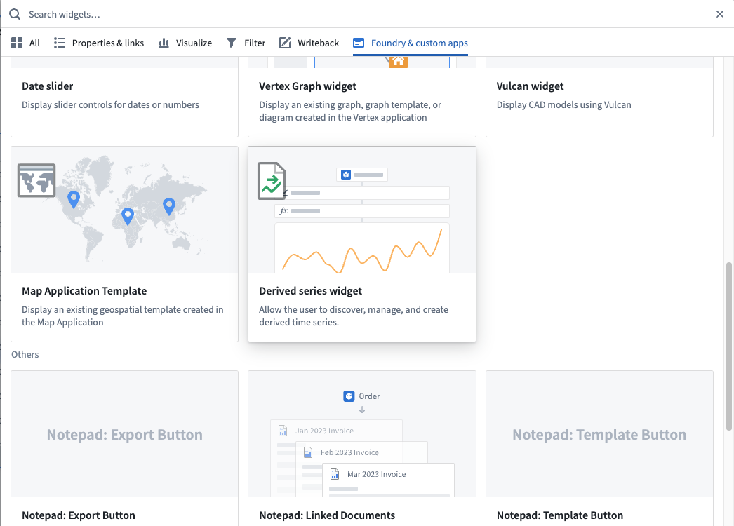Image resolution: width=734 pixels, height=526 pixels.
Task: Click the Notepad: Export Button preview thumbnail
Action: (x=124, y=434)
